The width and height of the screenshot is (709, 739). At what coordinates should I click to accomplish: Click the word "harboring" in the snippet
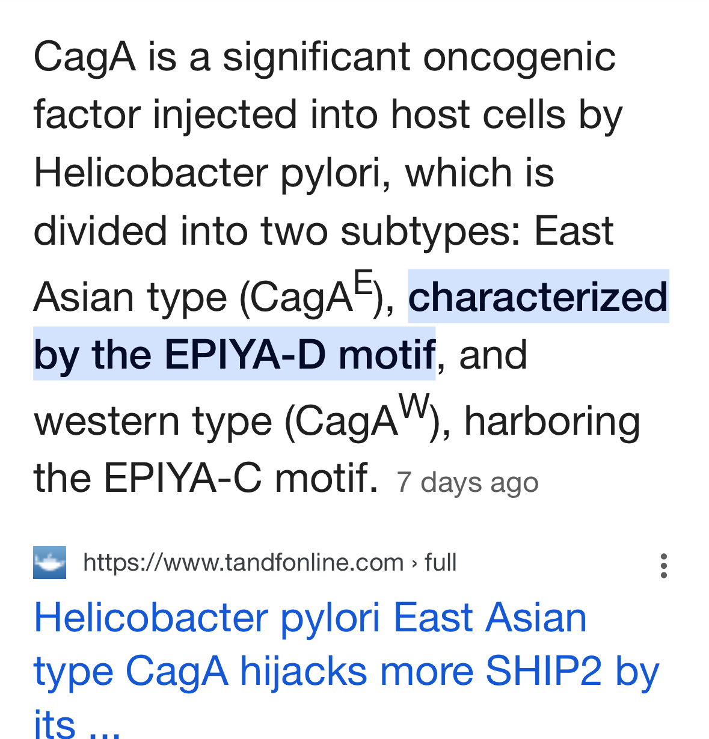pyautogui.click(x=552, y=421)
